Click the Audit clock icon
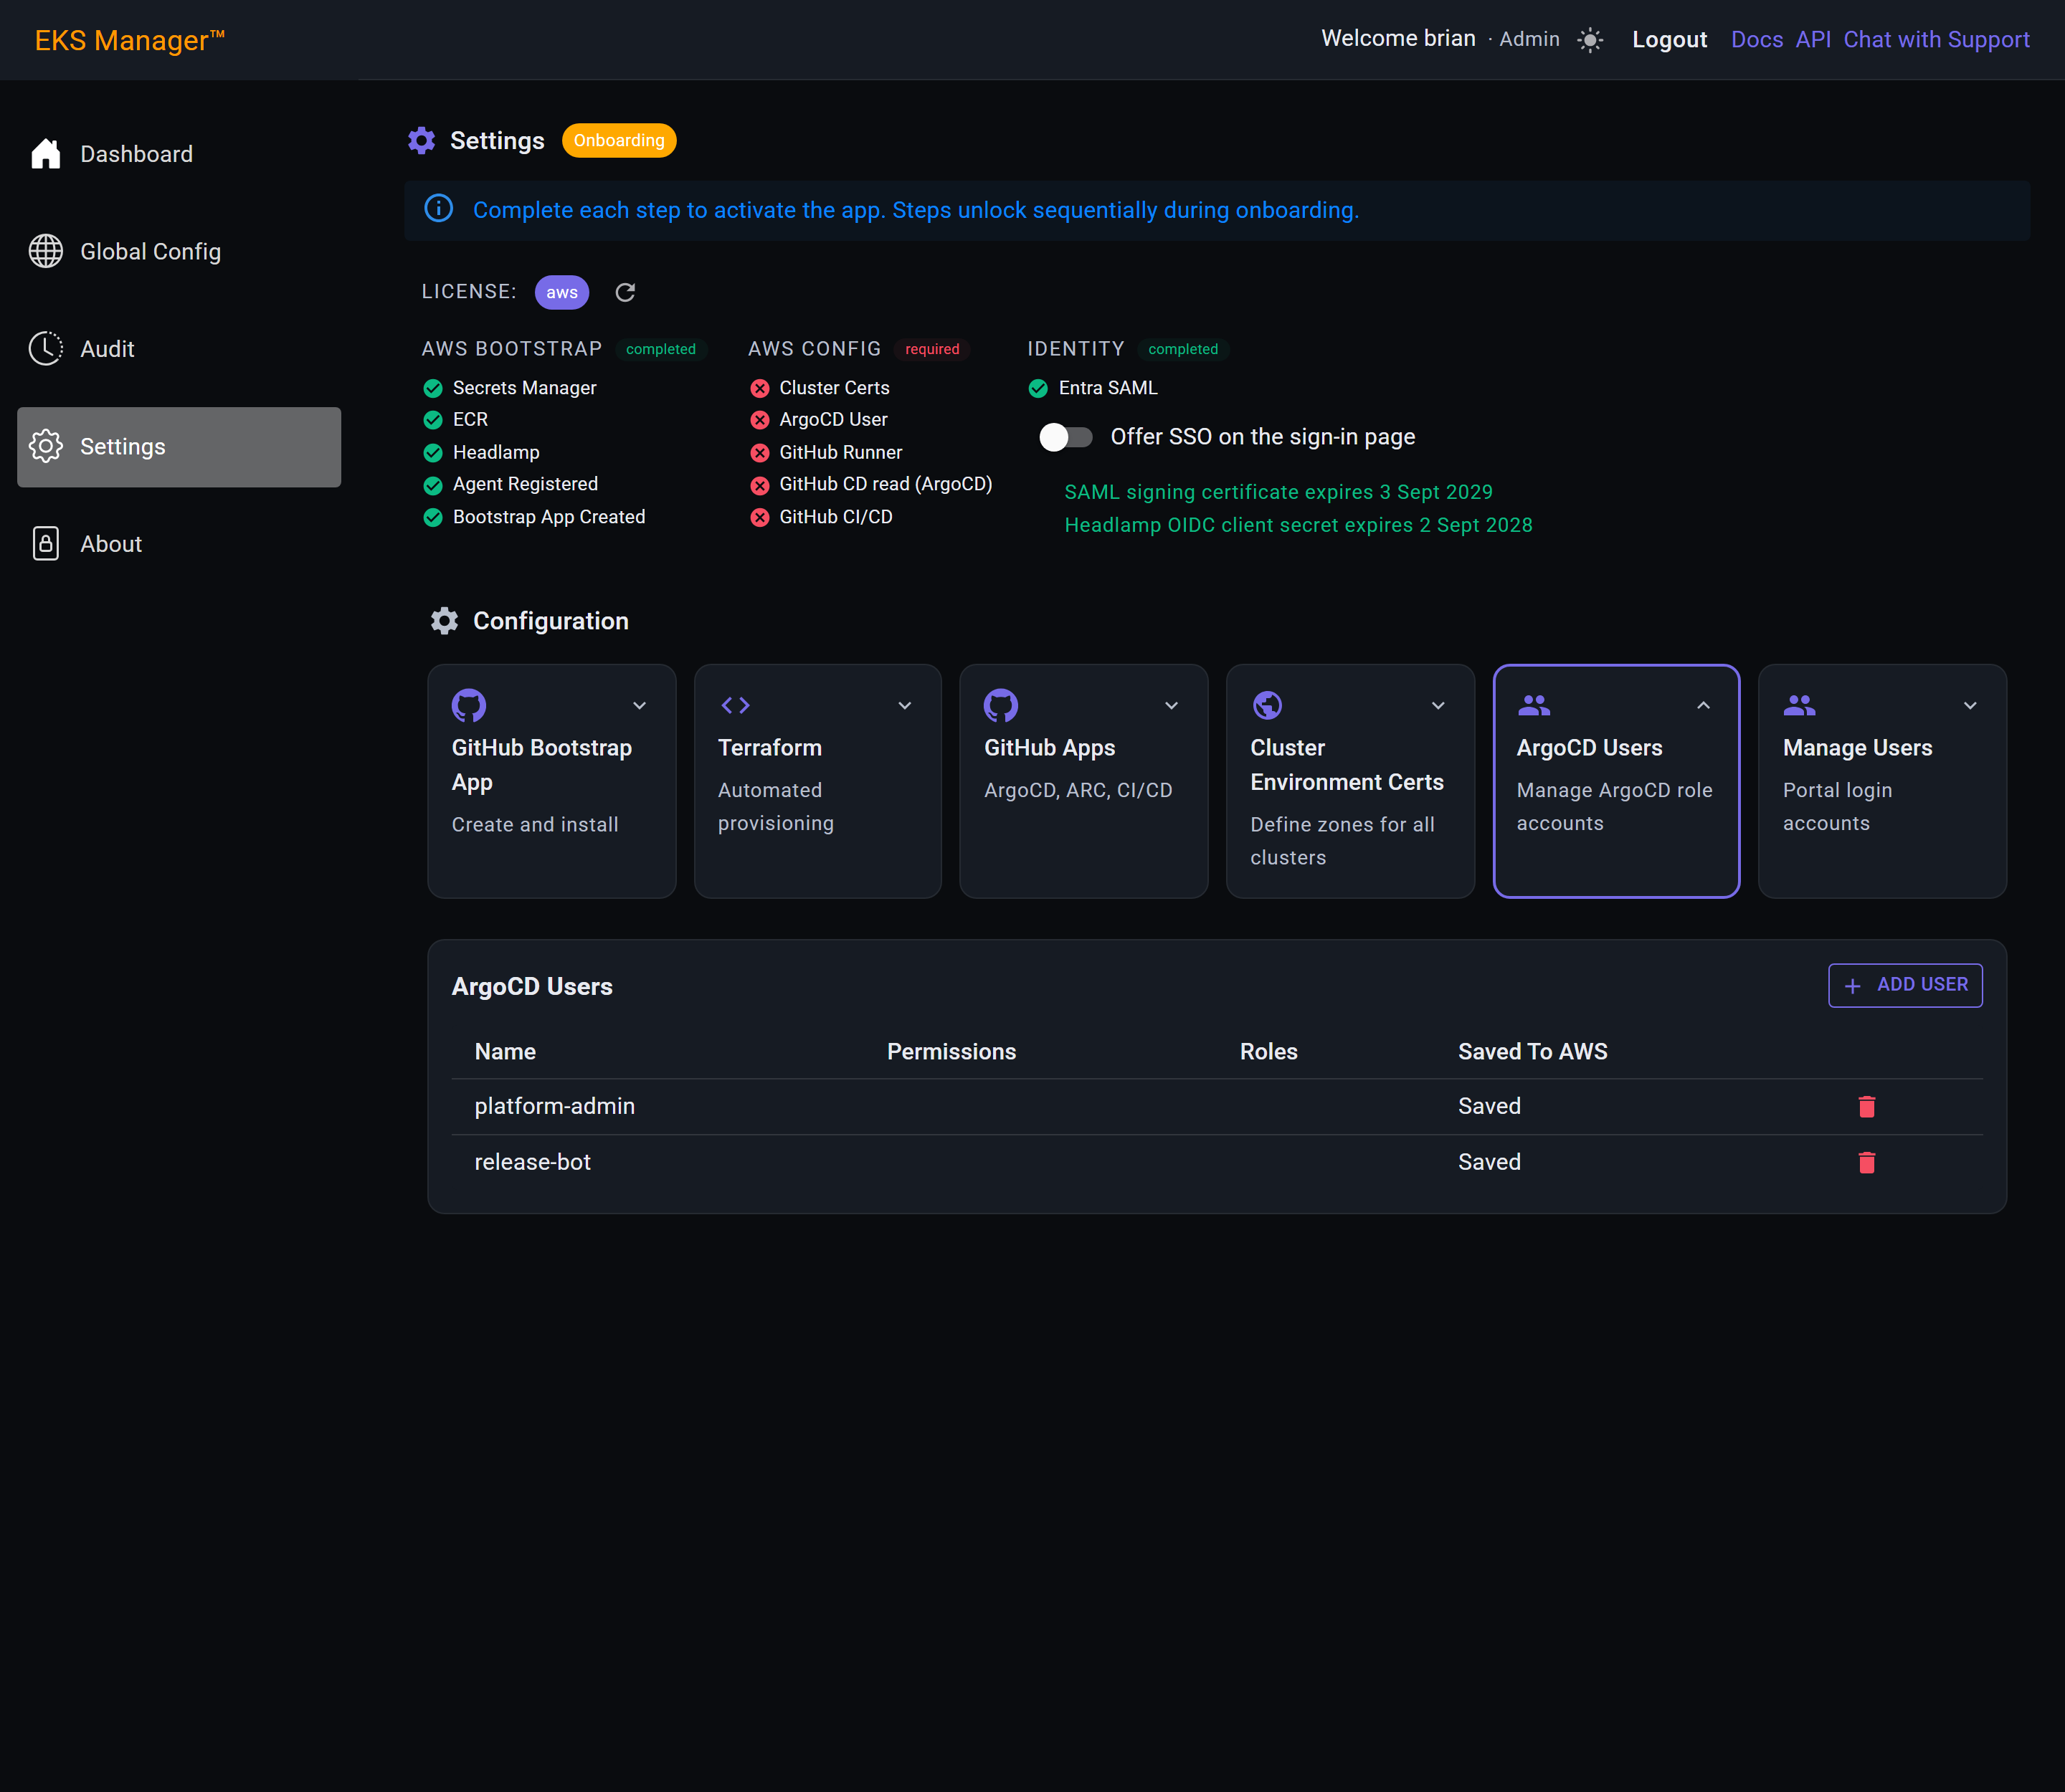This screenshot has width=2065, height=1792. click(46, 349)
